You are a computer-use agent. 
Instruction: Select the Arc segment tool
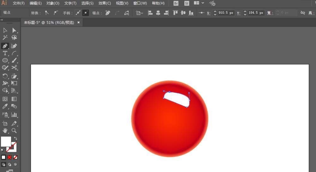pyautogui.click(x=14, y=53)
